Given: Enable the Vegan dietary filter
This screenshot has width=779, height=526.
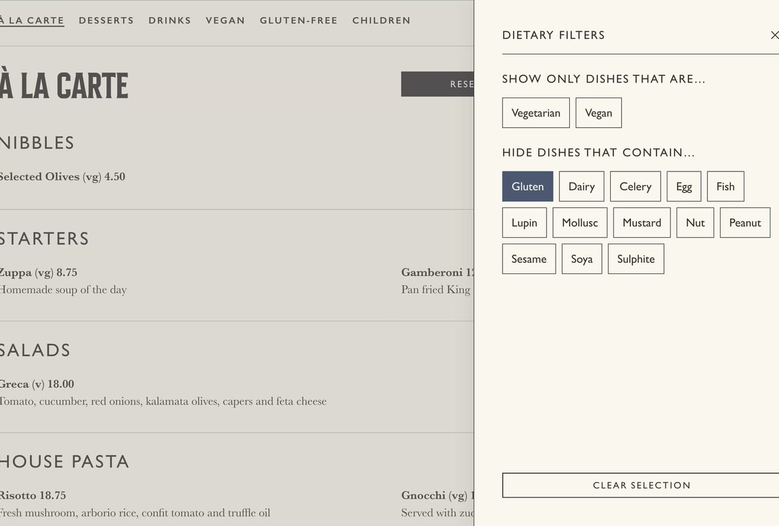Looking at the screenshot, I should [598, 113].
